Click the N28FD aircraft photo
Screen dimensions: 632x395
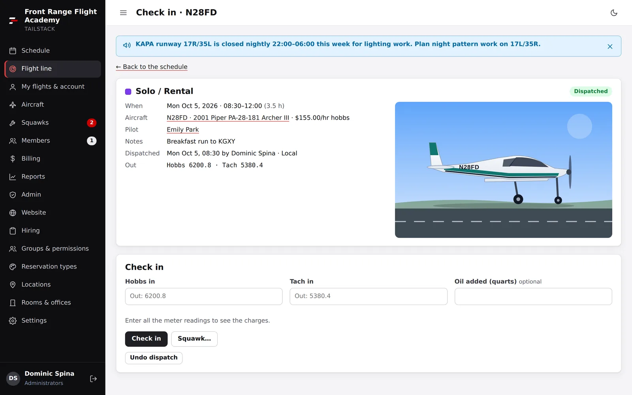[x=504, y=170]
